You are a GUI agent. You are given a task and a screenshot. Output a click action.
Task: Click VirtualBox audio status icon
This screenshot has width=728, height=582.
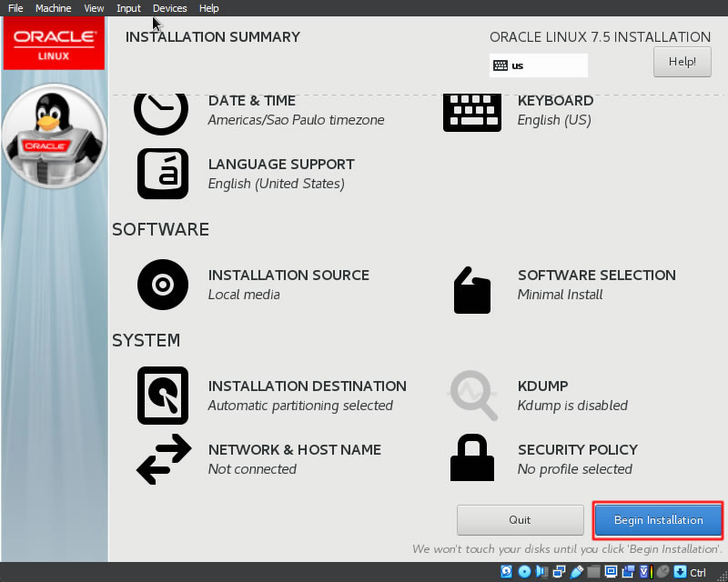(x=541, y=572)
